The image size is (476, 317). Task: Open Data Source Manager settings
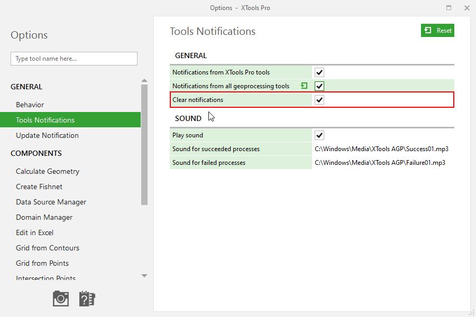coord(51,202)
